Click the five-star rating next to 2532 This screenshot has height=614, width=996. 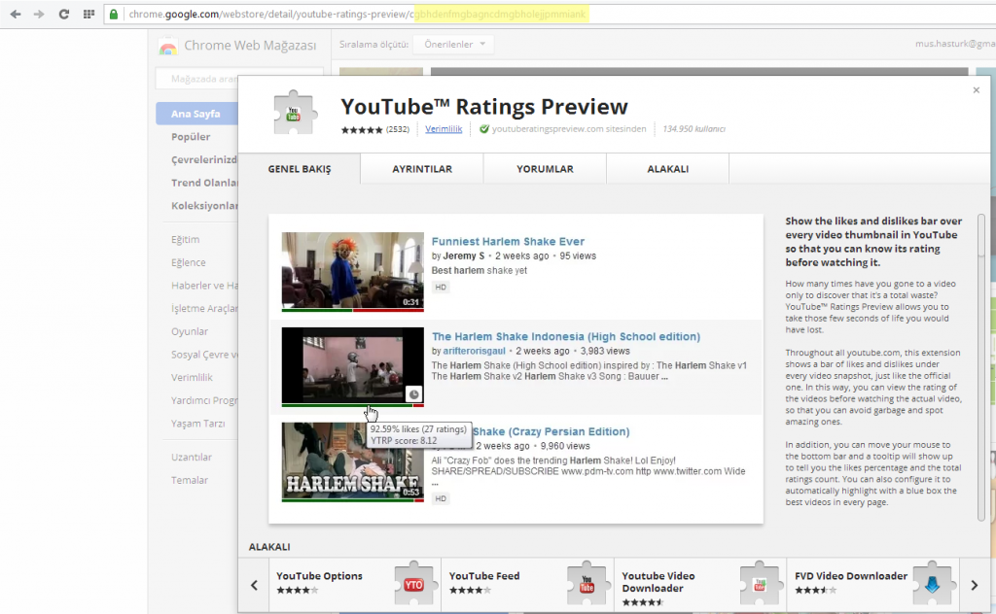point(362,129)
